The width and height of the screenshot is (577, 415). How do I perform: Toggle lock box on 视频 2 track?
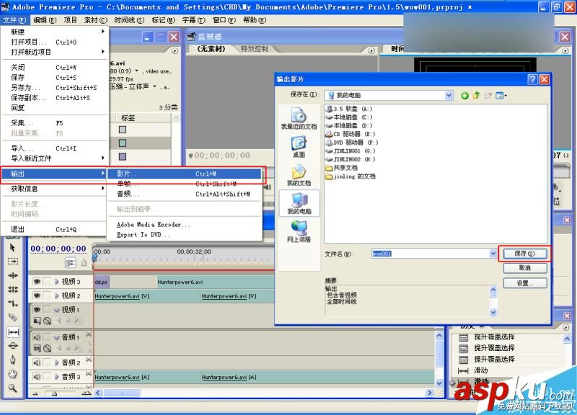[x=47, y=295]
